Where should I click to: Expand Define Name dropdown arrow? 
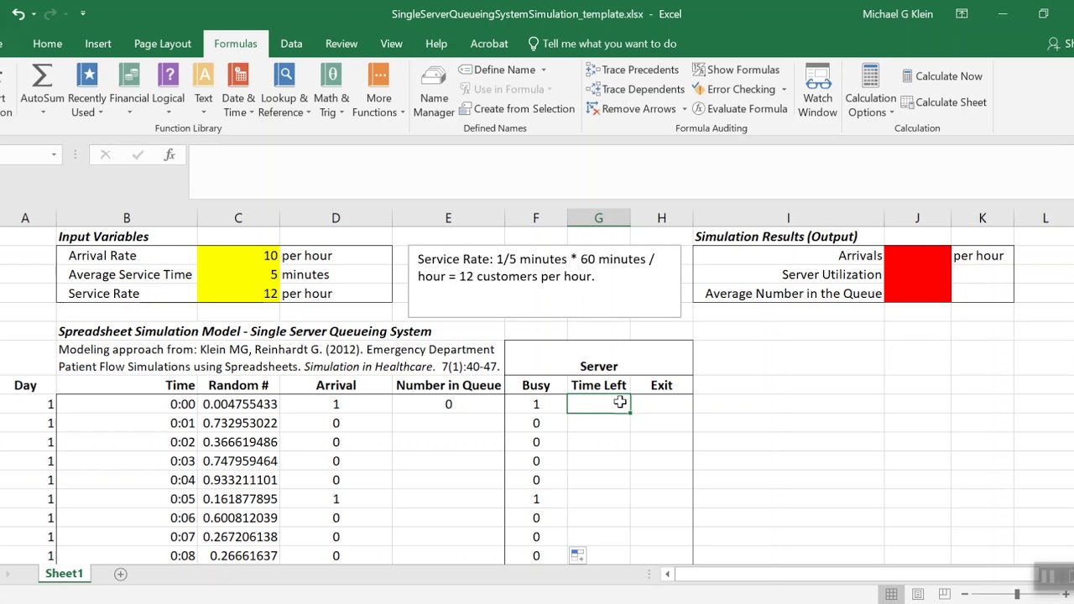[x=543, y=70]
